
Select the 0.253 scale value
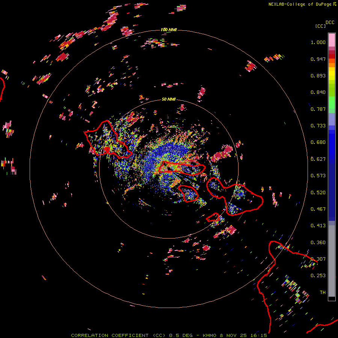point(318,276)
